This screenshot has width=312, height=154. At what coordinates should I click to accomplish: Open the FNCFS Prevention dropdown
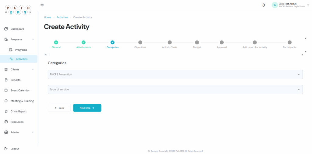click(175, 75)
